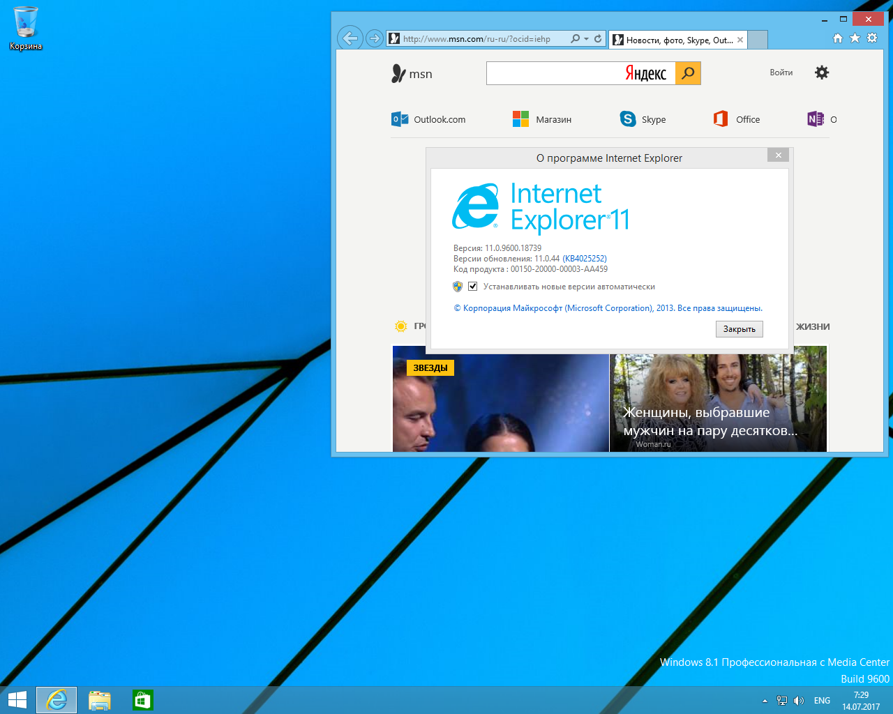Click the volume speaker tray icon

[x=799, y=701]
